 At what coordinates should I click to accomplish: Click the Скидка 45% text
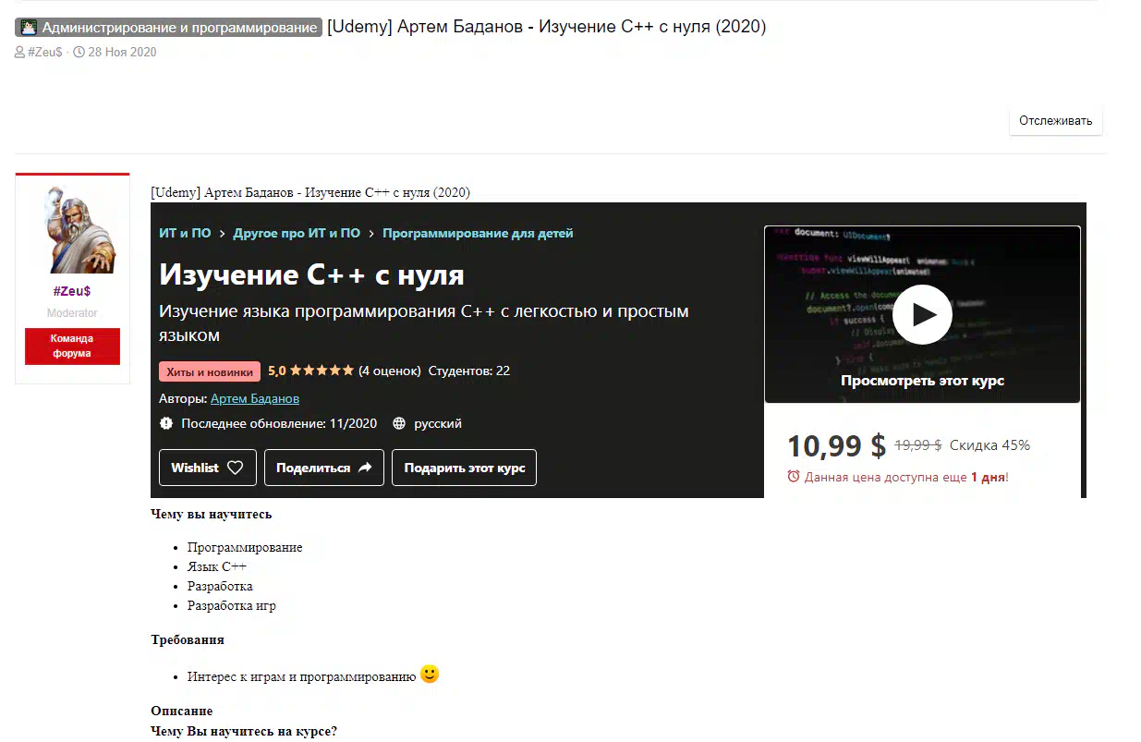[989, 445]
